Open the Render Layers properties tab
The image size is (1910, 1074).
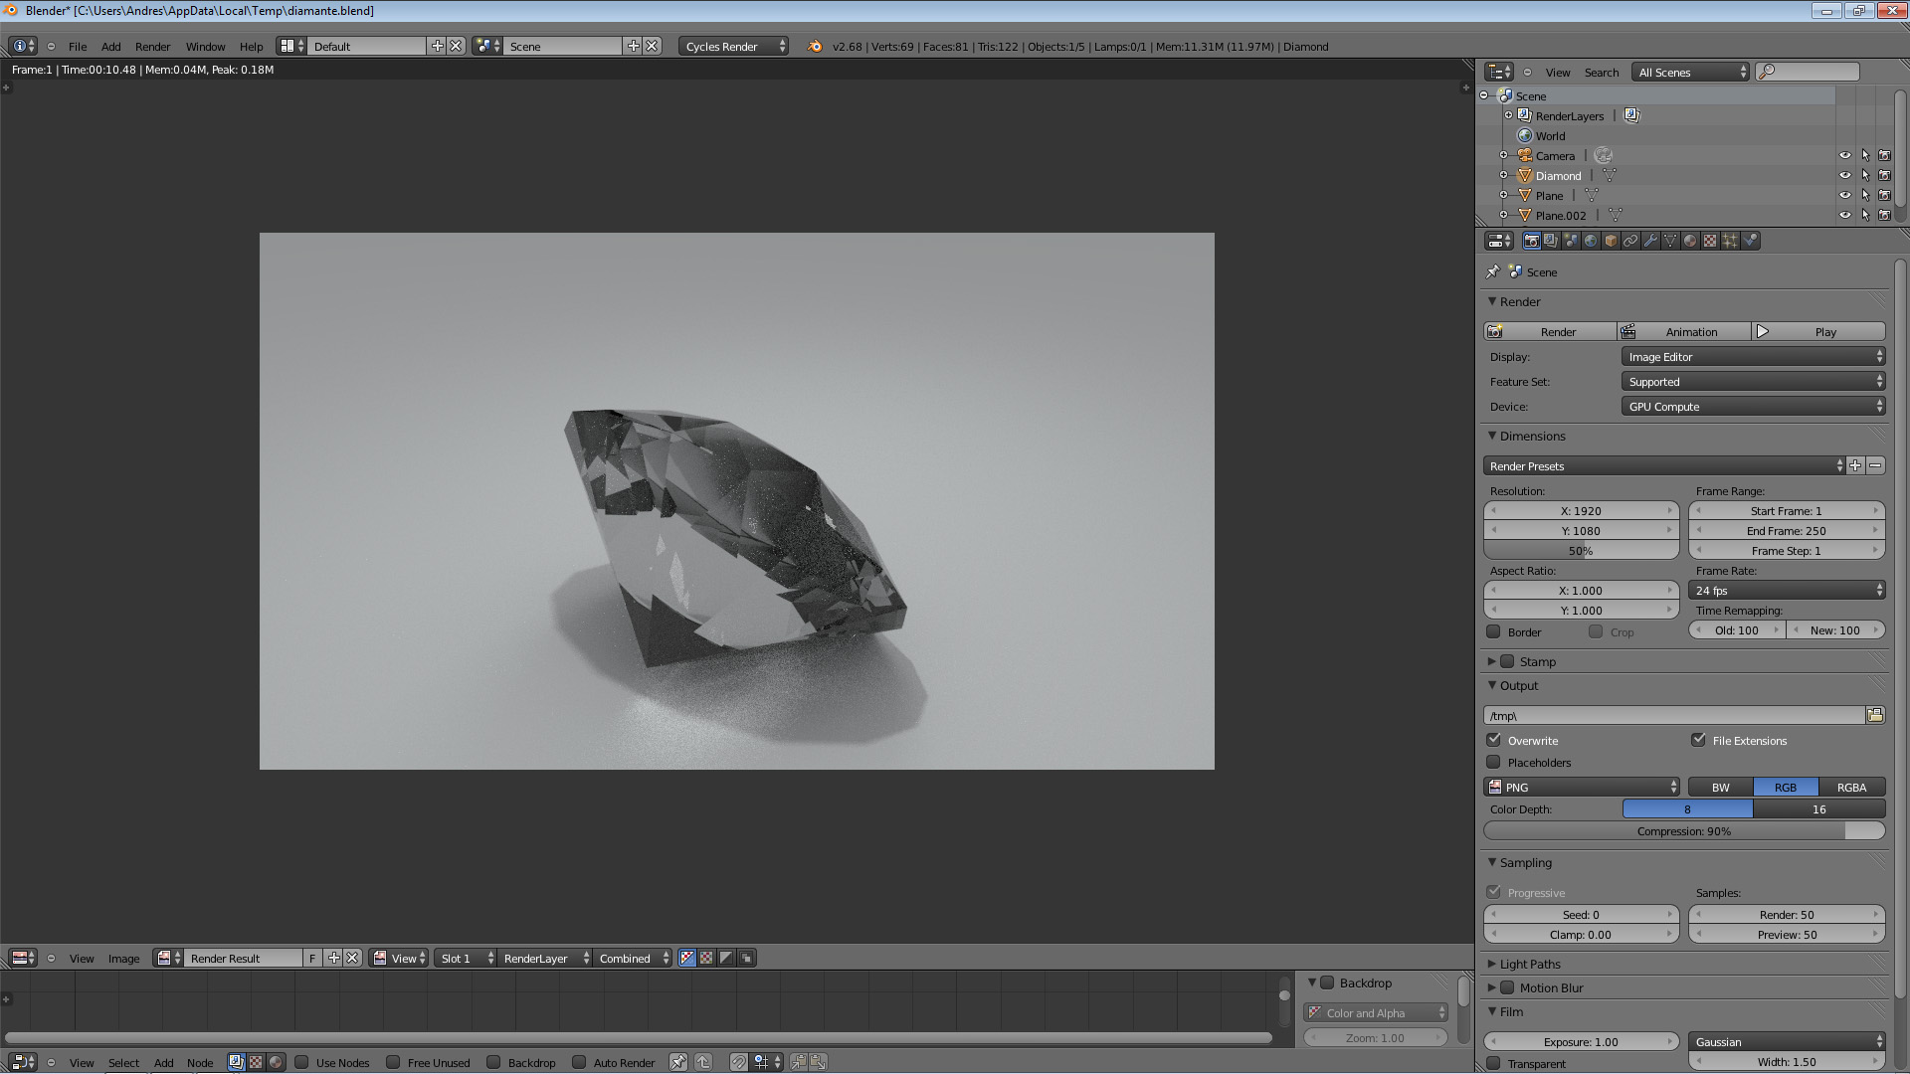click(x=1551, y=241)
